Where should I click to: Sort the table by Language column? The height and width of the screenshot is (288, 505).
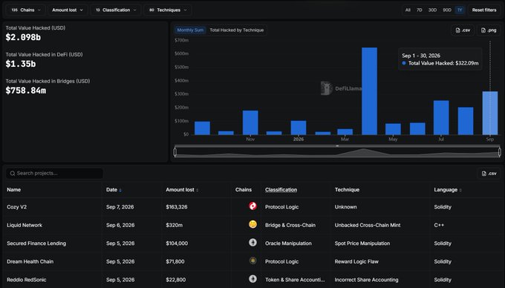pos(448,190)
